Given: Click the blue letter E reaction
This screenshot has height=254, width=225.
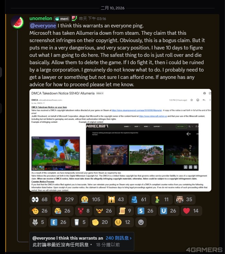Looking at the screenshot, I should point(59,222).
